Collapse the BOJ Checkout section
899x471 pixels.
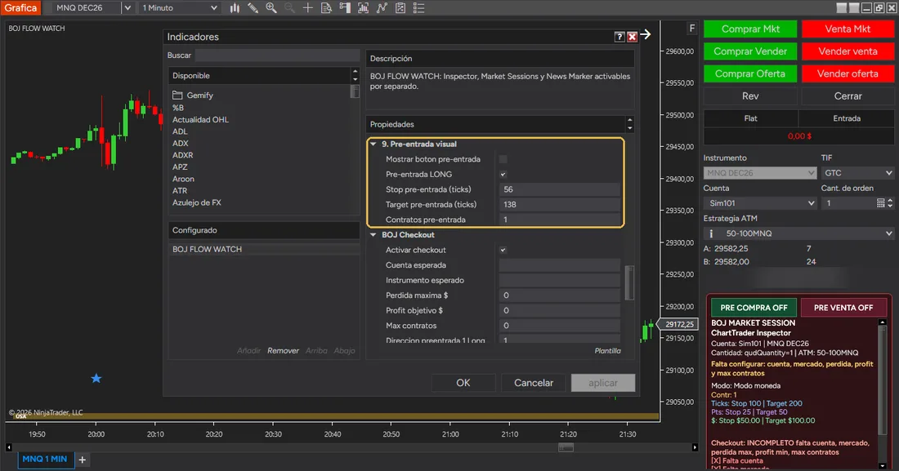373,235
